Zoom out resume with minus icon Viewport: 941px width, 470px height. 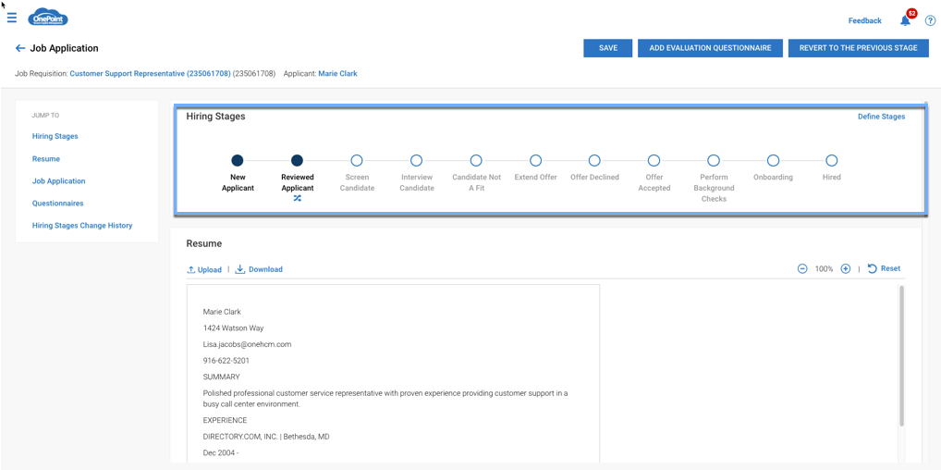click(x=802, y=268)
